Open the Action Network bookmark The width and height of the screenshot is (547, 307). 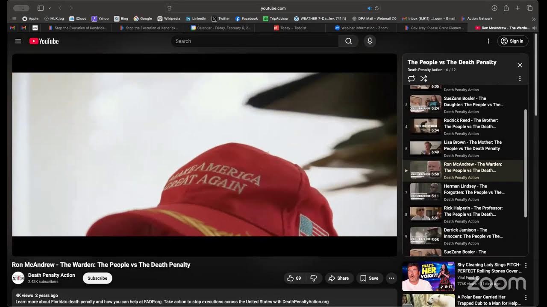point(476,19)
